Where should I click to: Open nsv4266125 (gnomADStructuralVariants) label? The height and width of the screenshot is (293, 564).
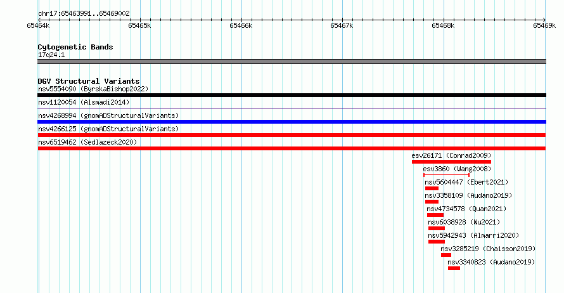[108, 129]
